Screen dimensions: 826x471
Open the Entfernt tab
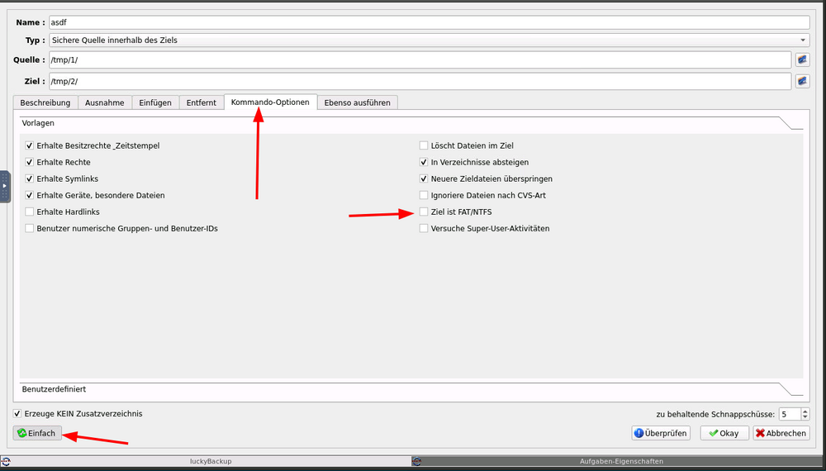[202, 102]
